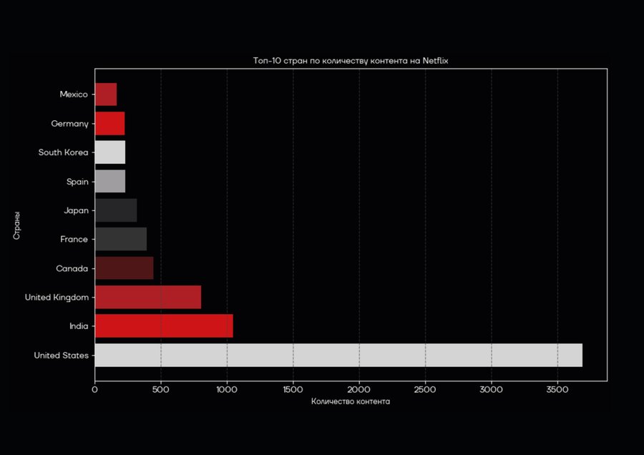Click the United Kingdom axis label
The image size is (644, 455).
[x=57, y=298]
